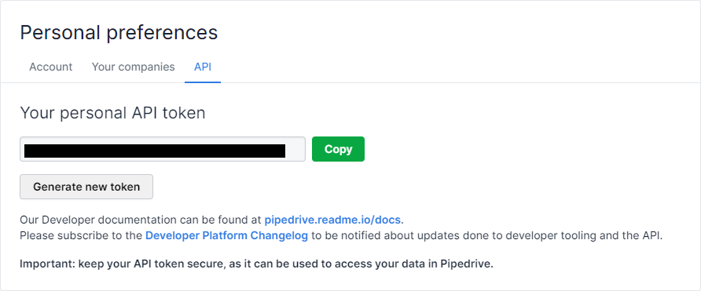Click the Our Developer documentation sentence

(x=212, y=220)
